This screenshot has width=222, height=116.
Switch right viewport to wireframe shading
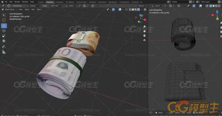click(211, 6)
